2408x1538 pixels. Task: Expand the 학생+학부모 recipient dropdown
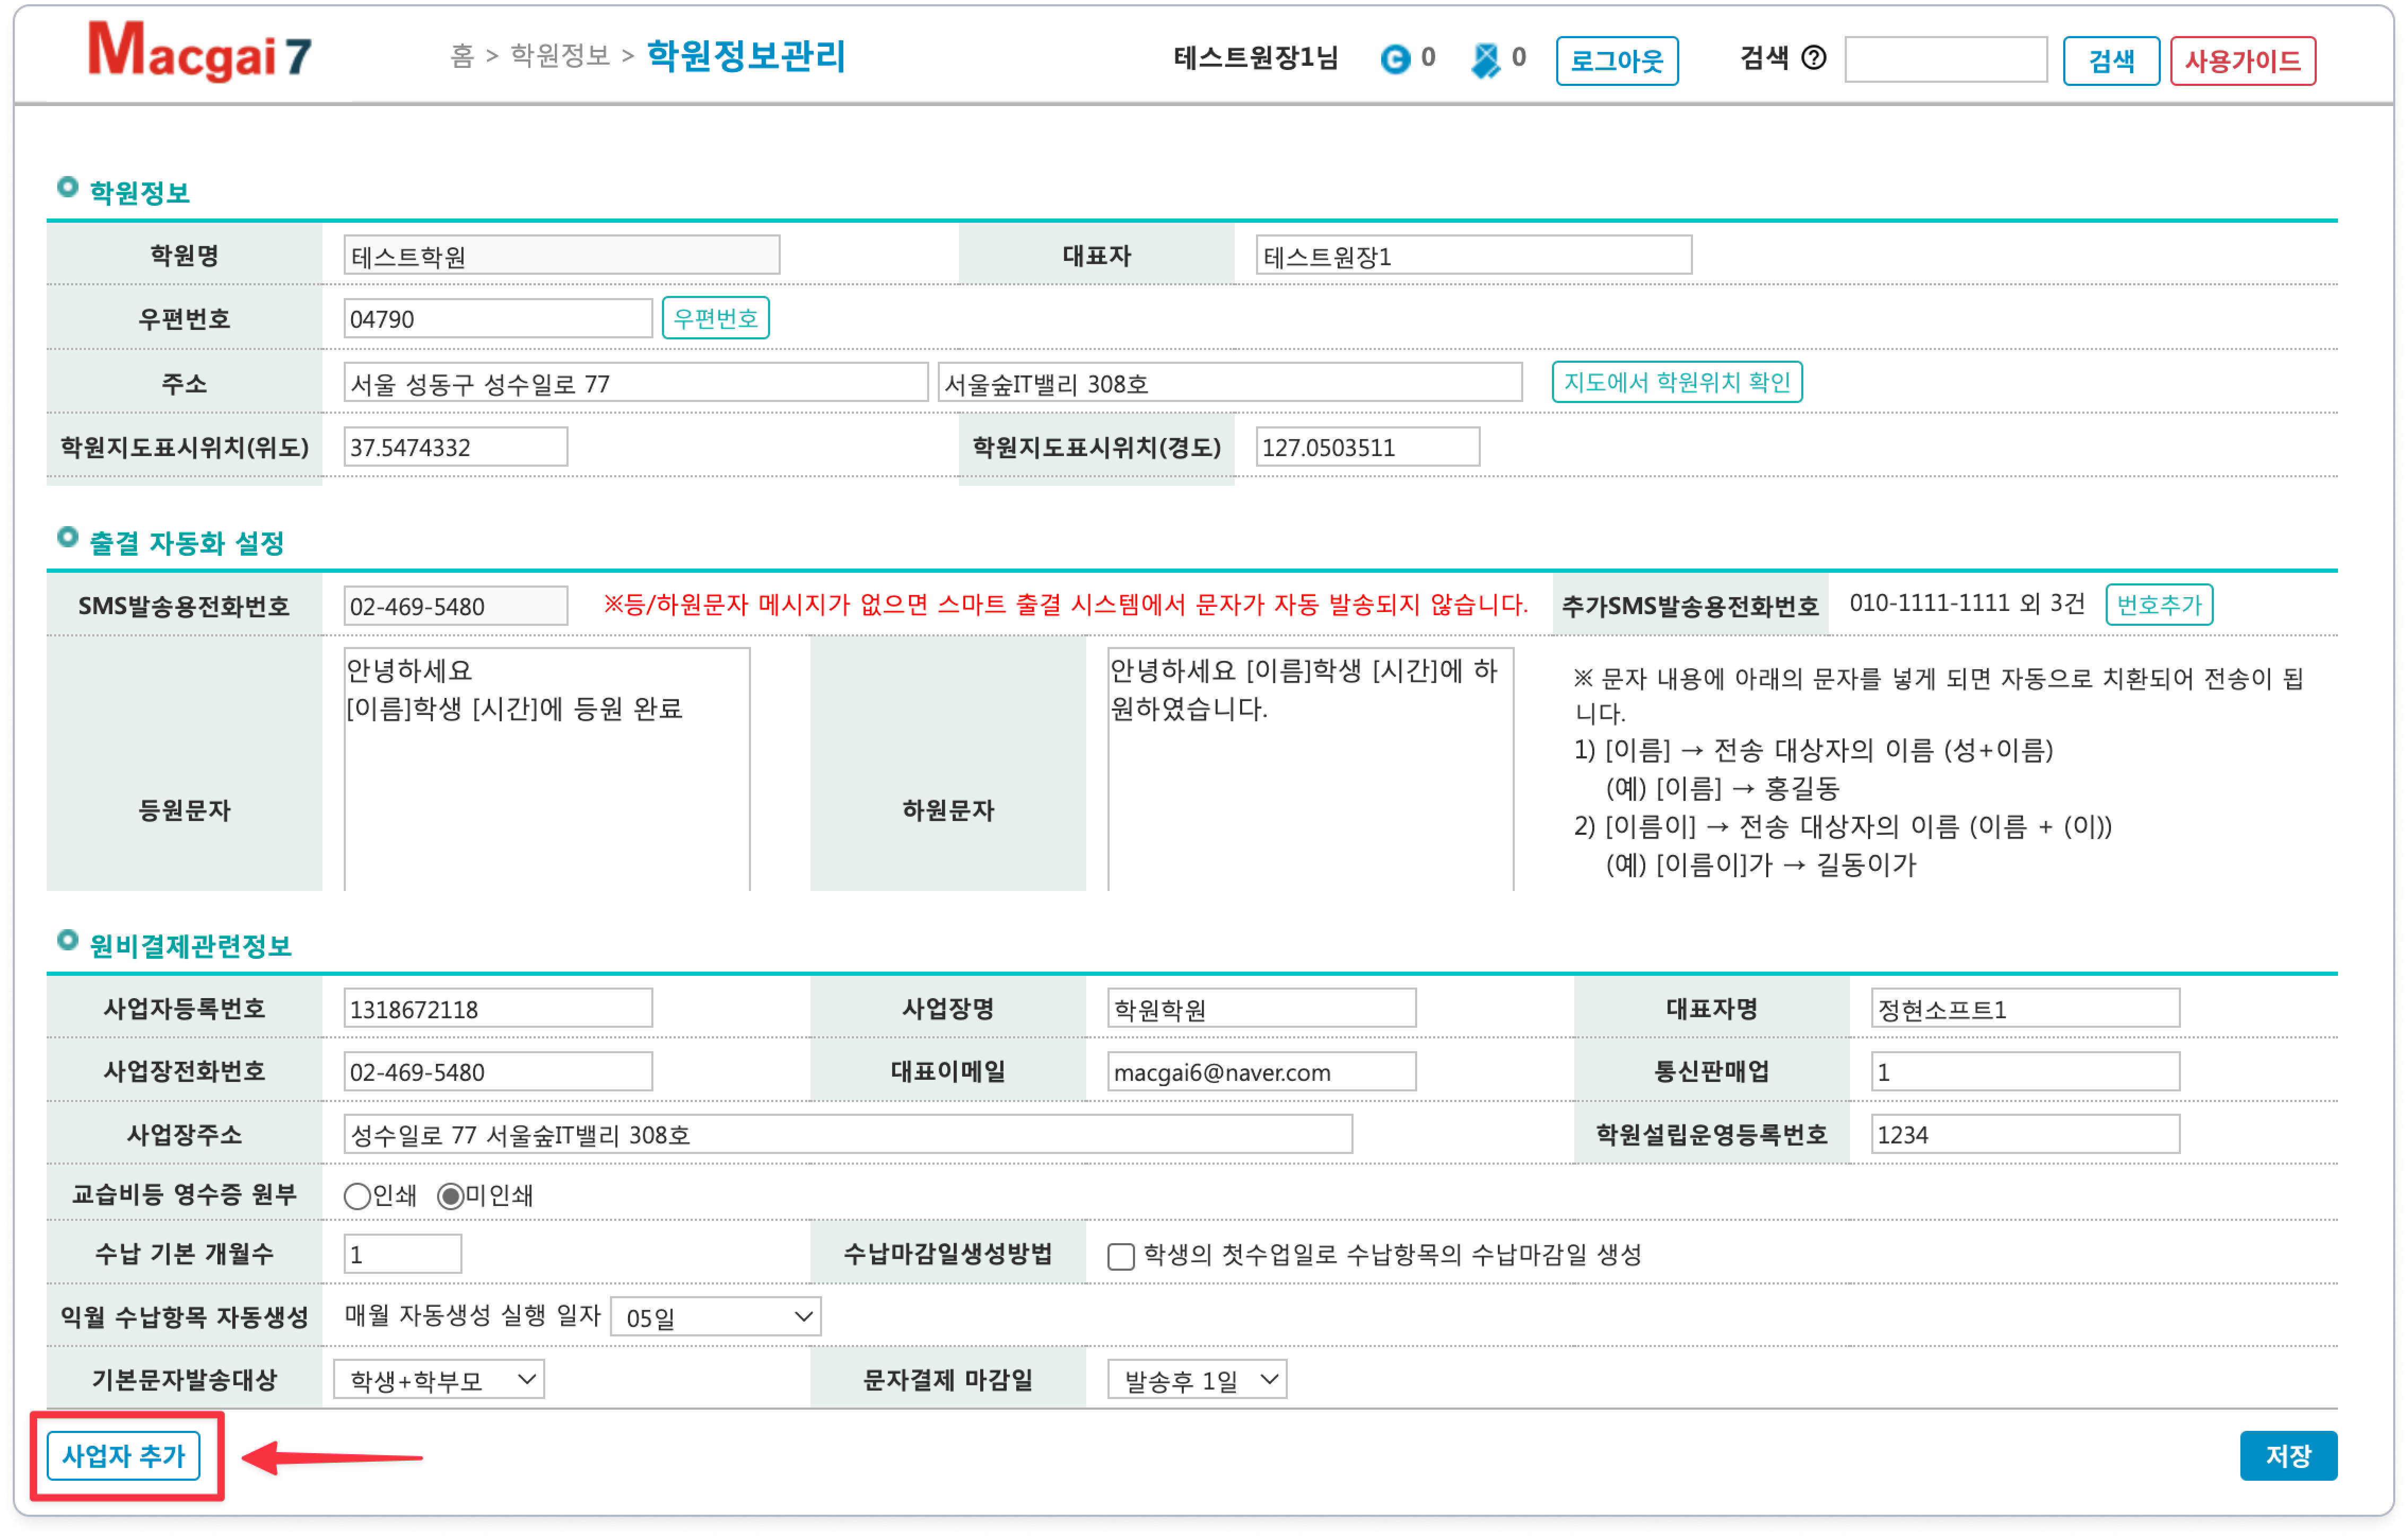coord(439,1380)
